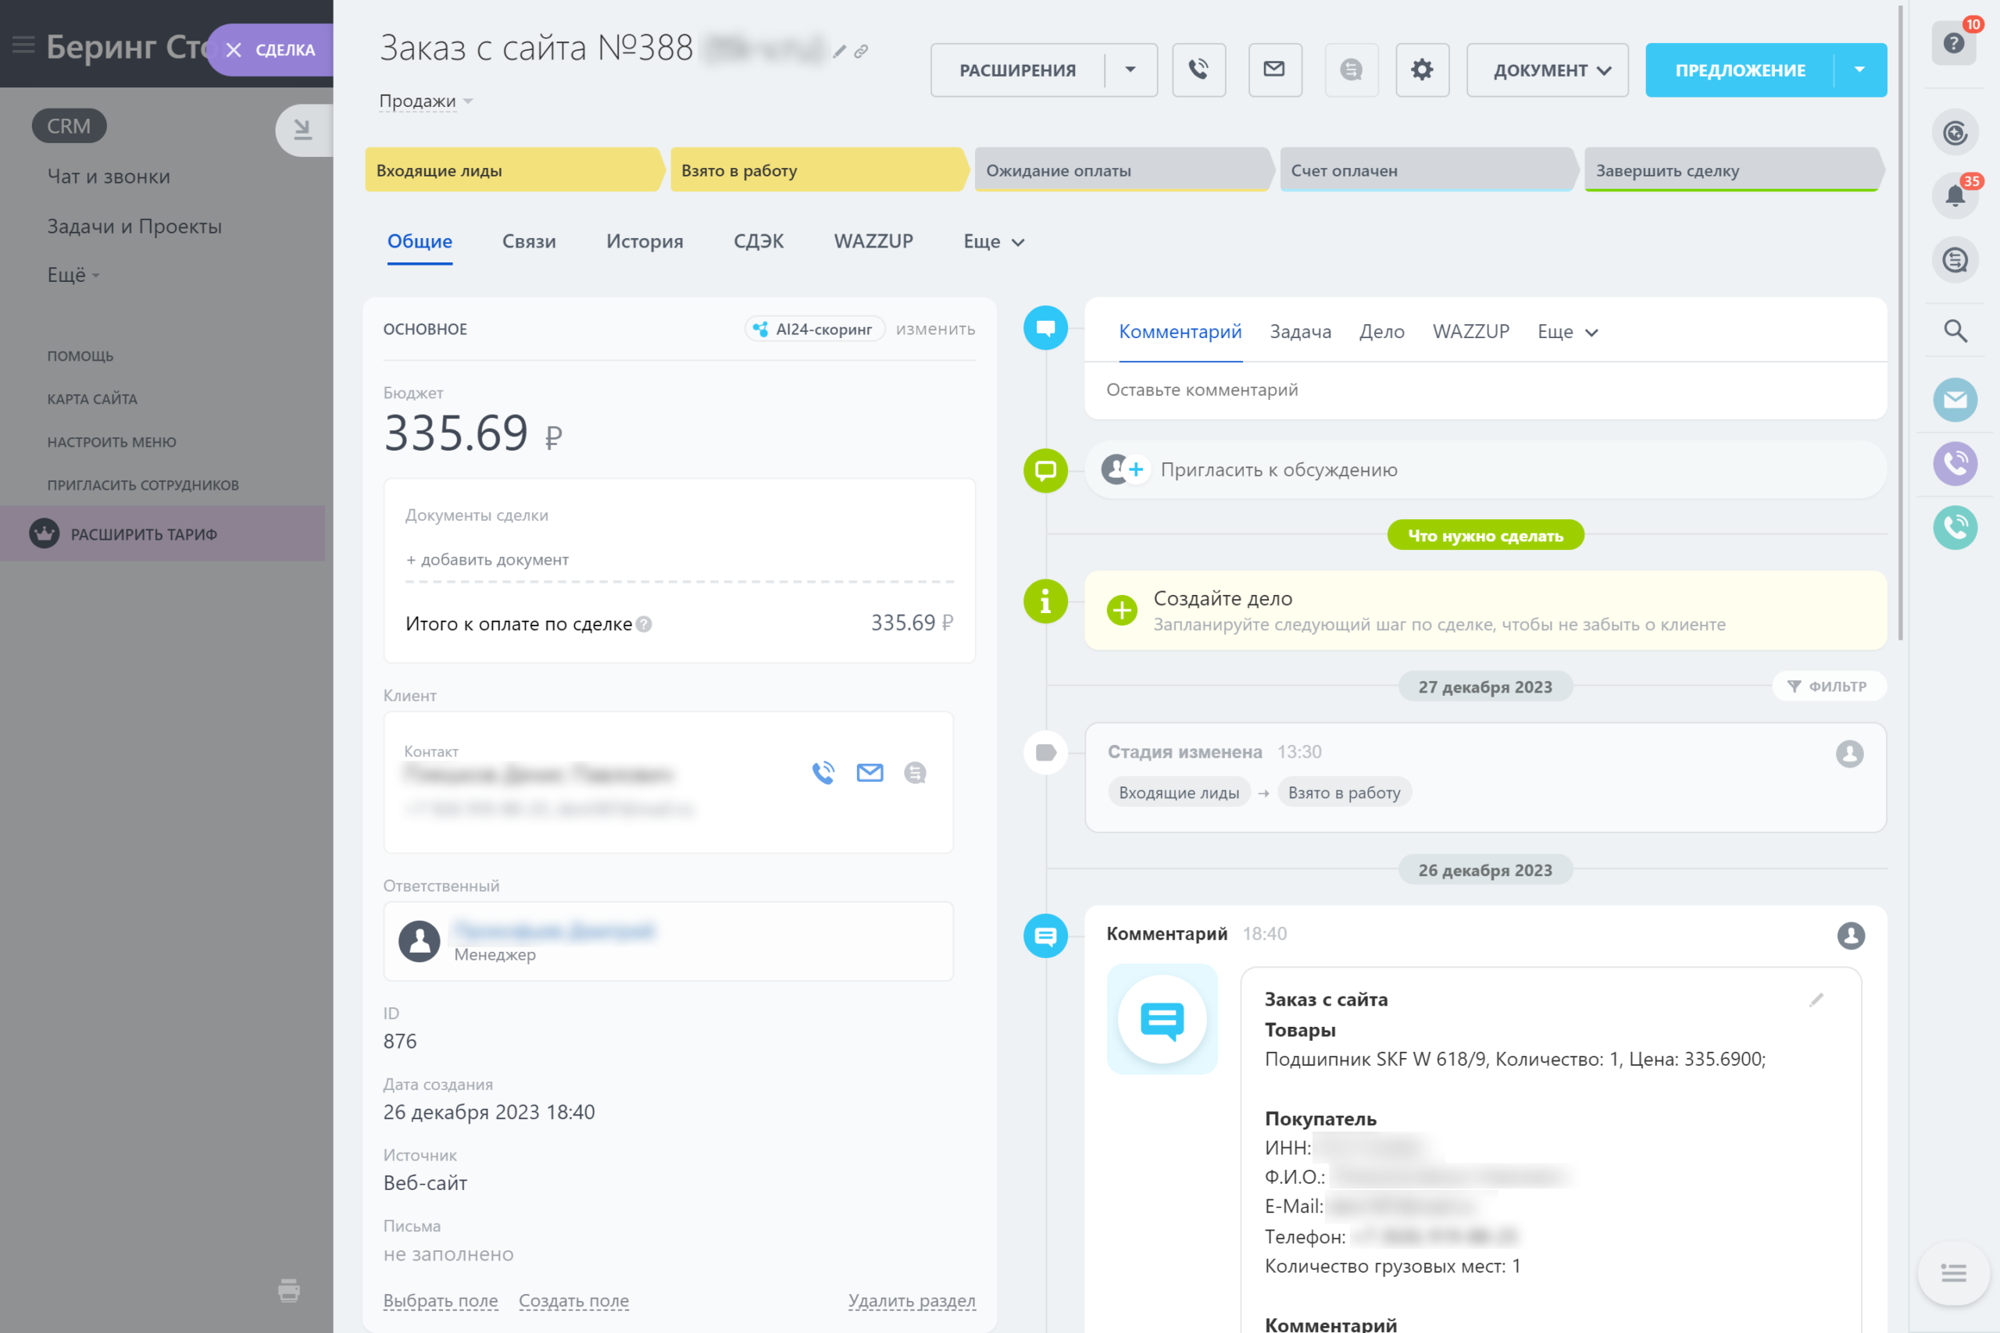This screenshot has width=2000, height=1333.
Task: Open the Задача tab in timeline
Action: [x=1300, y=332]
